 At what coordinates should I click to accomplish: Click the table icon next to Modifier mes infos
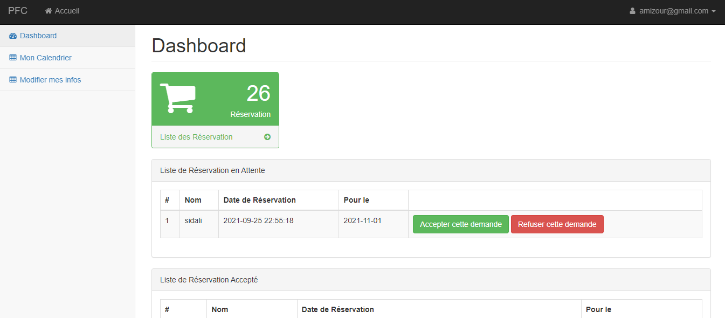point(13,80)
